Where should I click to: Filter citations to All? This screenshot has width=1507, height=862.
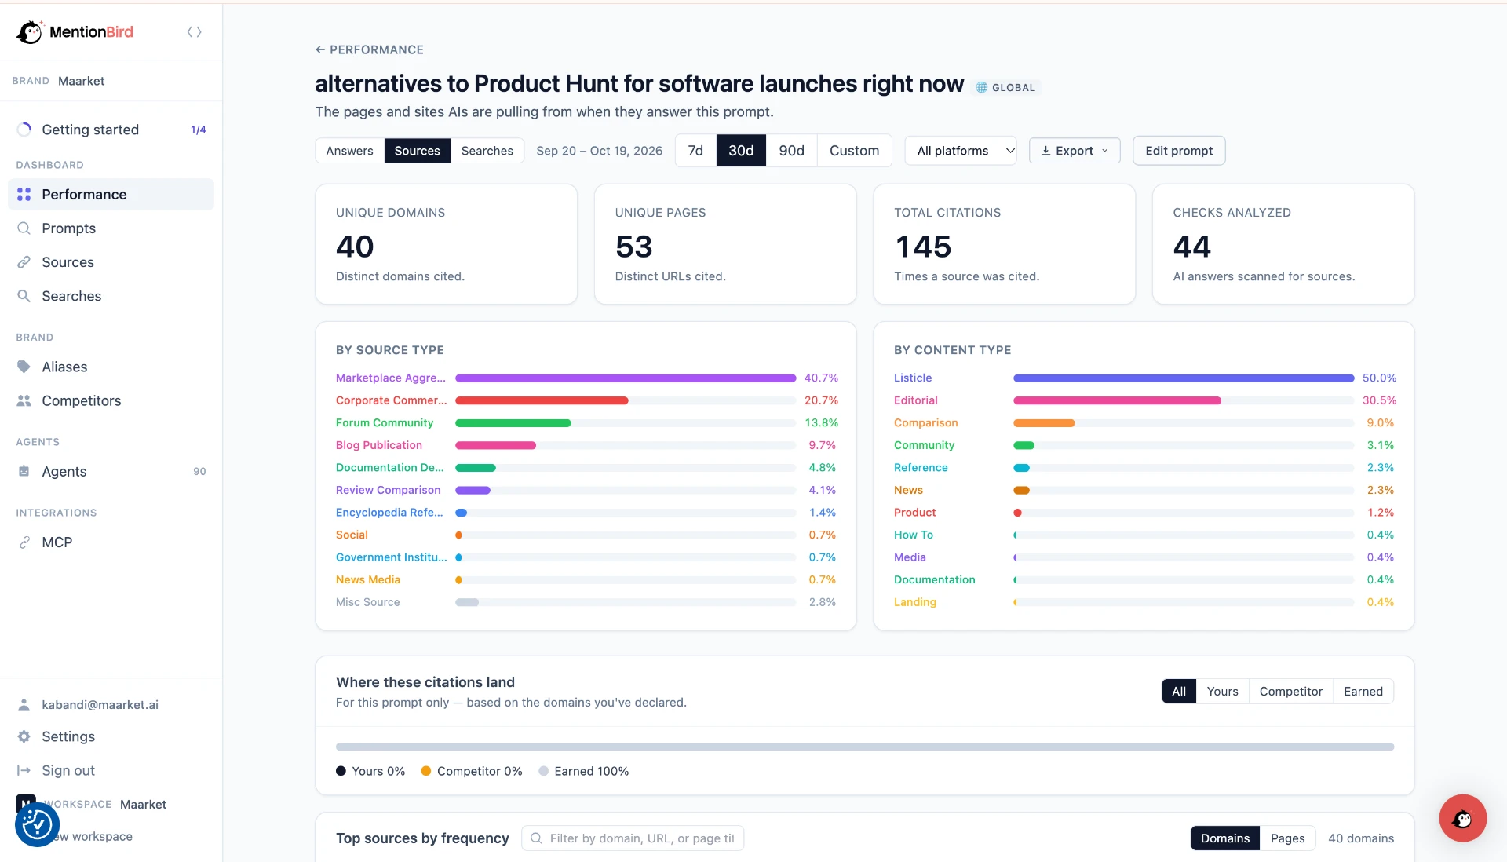click(1179, 692)
